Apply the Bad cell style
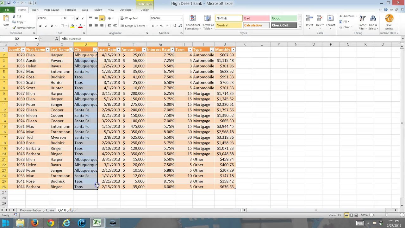Image resolution: width=405 pixels, height=228 pixels. tap(256, 18)
